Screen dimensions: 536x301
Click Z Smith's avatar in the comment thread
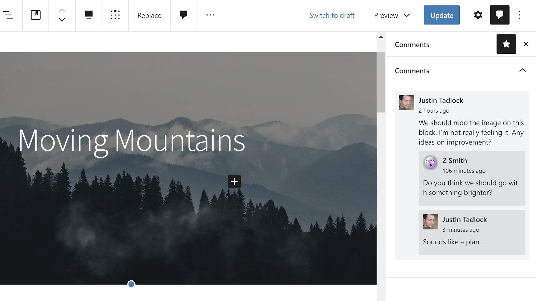click(x=430, y=163)
